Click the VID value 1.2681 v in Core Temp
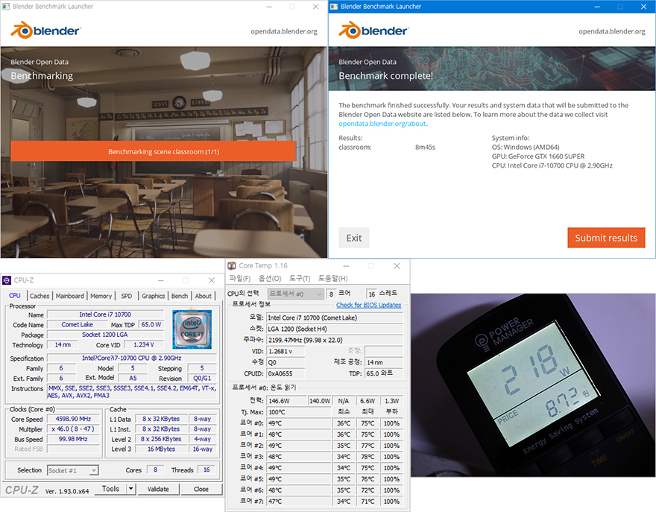 point(286,351)
